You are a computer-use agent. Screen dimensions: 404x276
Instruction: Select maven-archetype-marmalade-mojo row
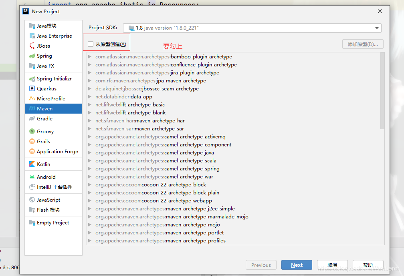point(233,216)
